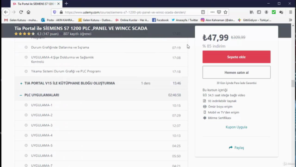Click the 4,3 (147 puan) rating text
This screenshot has height=167, width=296.
(x=48, y=34)
